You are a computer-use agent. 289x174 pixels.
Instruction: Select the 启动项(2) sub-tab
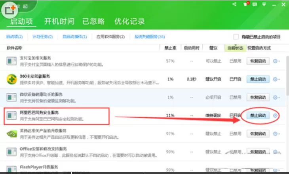tap(14, 36)
